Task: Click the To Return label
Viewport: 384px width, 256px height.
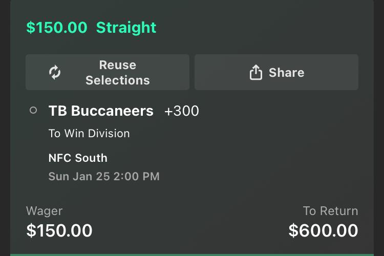Action: [330, 211]
